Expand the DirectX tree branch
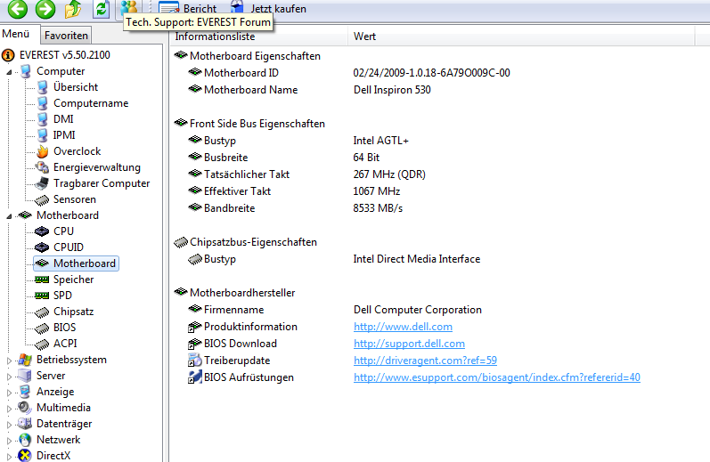The width and height of the screenshot is (710, 462). click(9, 457)
